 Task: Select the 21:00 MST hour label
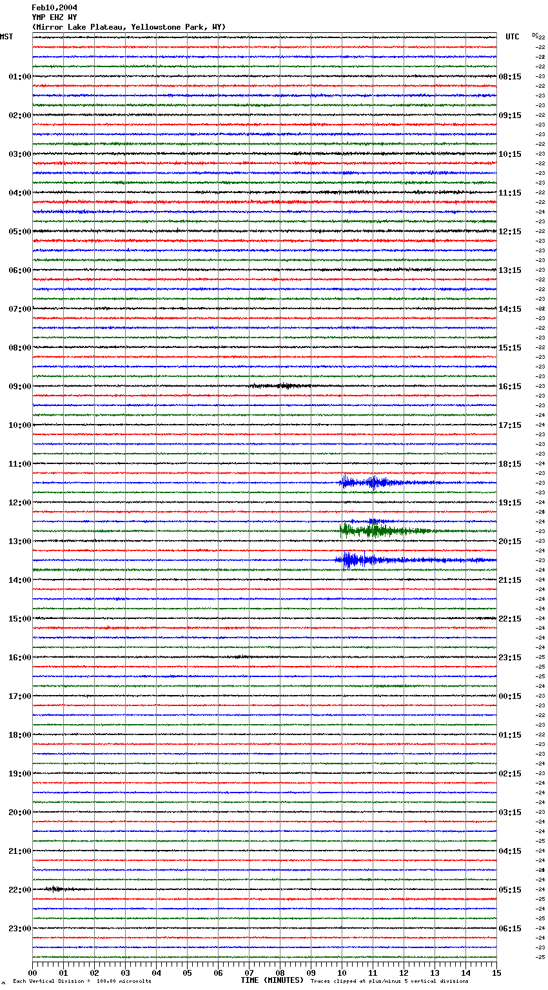pyautogui.click(x=20, y=851)
